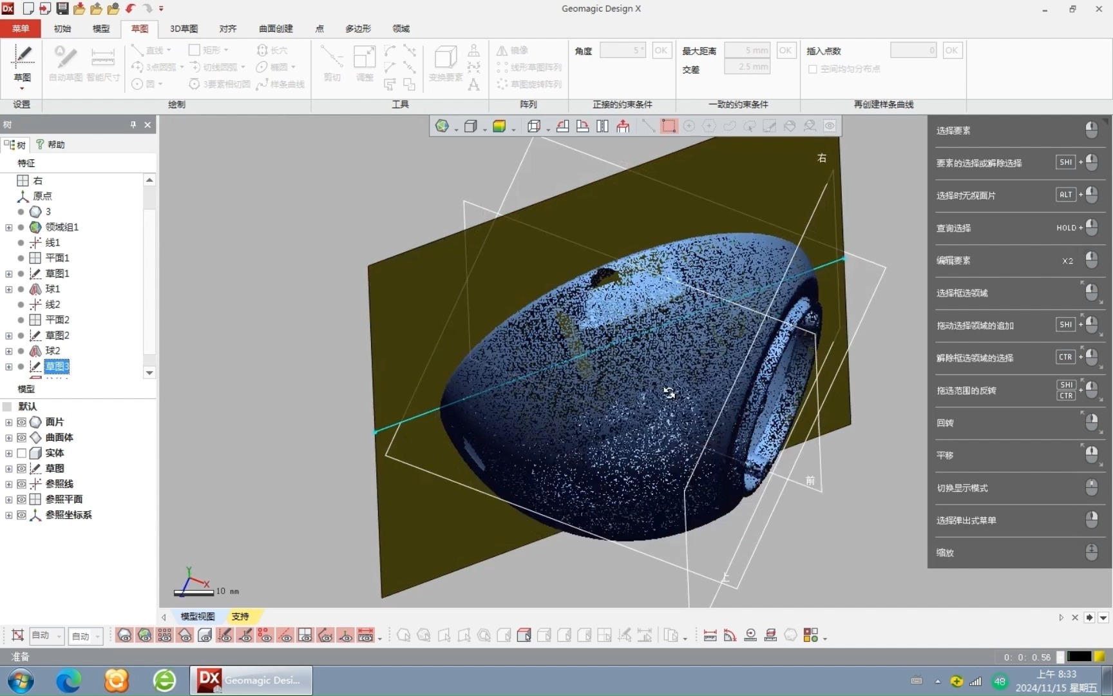Expand the 领域组1 tree node
Viewport: 1113px width, 696px height.
pyautogui.click(x=8, y=227)
